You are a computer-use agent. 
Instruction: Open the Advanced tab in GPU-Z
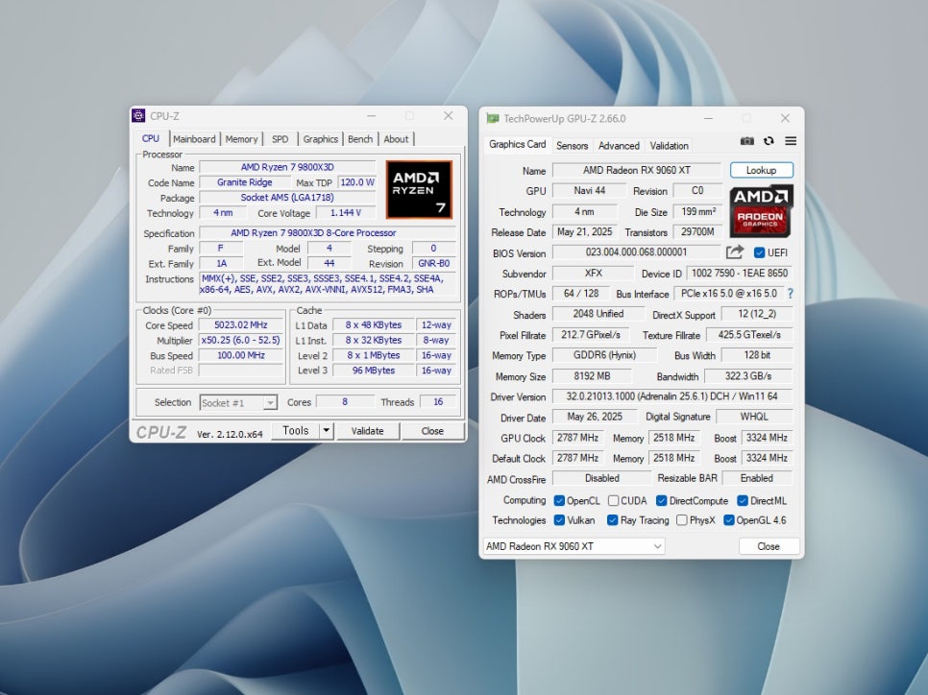[619, 146]
